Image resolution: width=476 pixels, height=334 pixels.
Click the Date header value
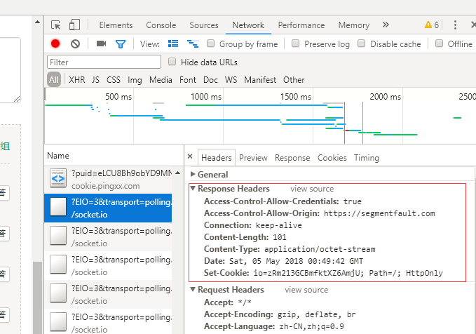click(296, 261)
